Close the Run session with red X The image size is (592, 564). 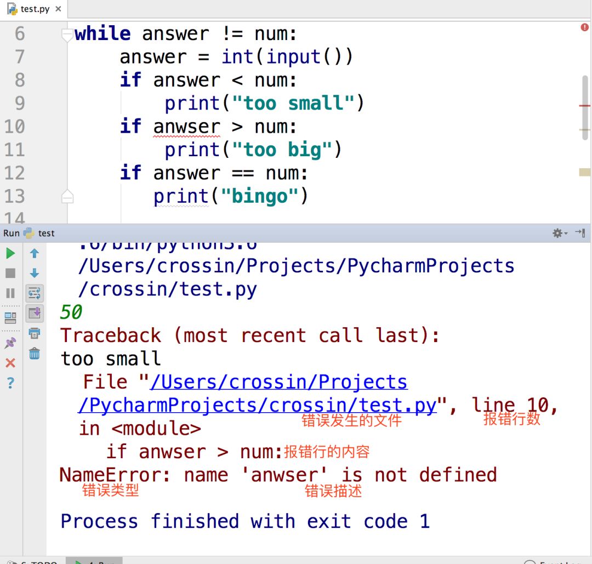pyautogui.click(x=10, y=363)
